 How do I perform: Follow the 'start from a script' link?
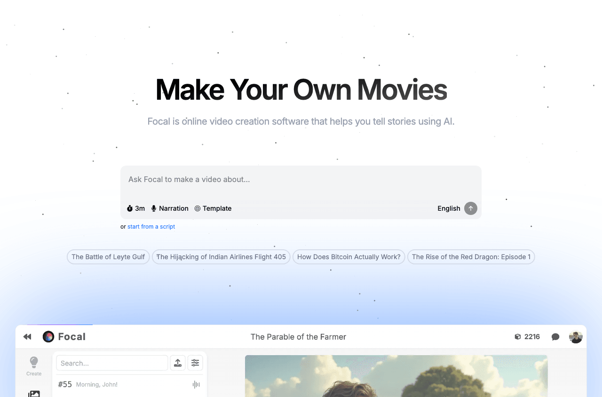pyautogui.click(x=151, y=227)
